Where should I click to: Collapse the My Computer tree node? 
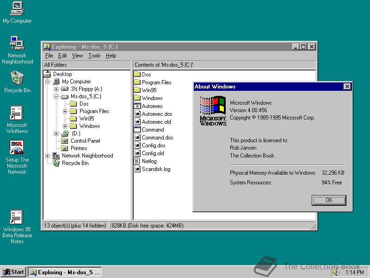(x=48, y=82)
